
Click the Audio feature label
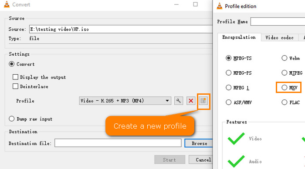255,161
